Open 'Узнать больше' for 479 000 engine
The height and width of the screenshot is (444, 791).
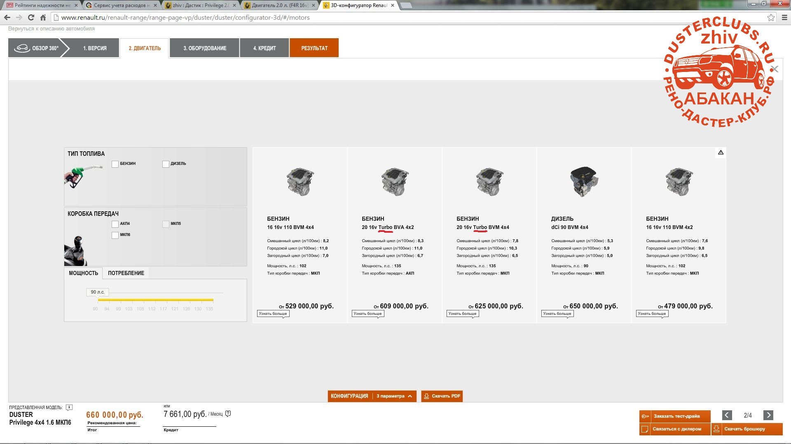pyautogui.click(x=652, y=314)
